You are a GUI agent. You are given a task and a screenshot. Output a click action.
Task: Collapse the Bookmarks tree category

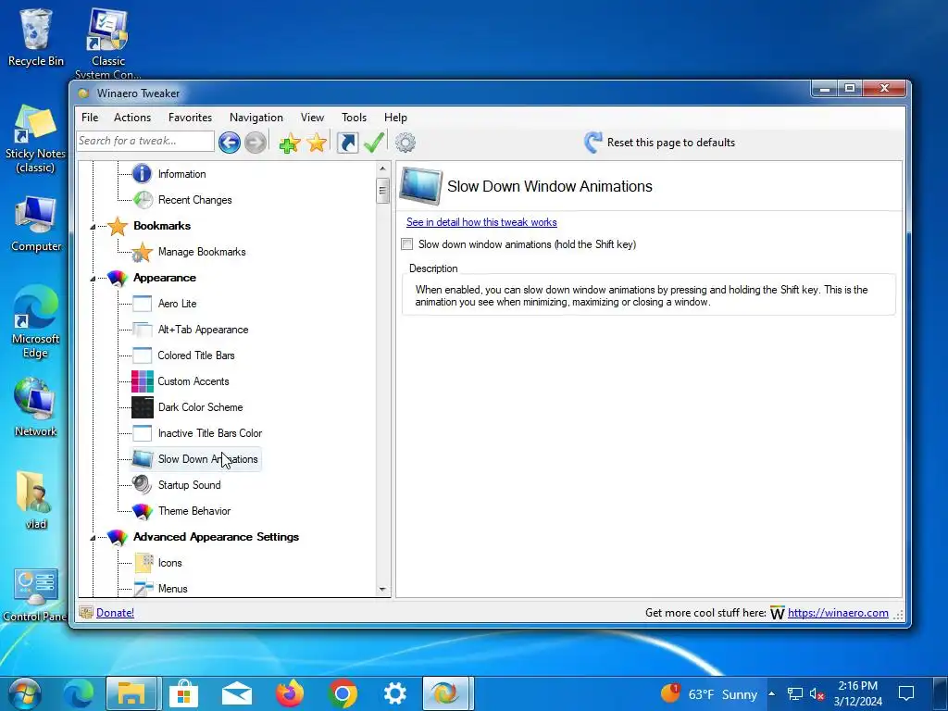pyautogui.click(x=93, y=227)
